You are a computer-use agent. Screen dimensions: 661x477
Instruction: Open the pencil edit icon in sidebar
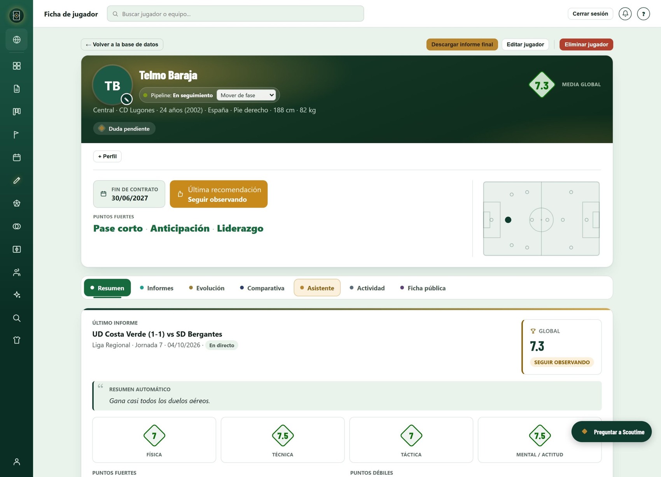tap(16, 180)
